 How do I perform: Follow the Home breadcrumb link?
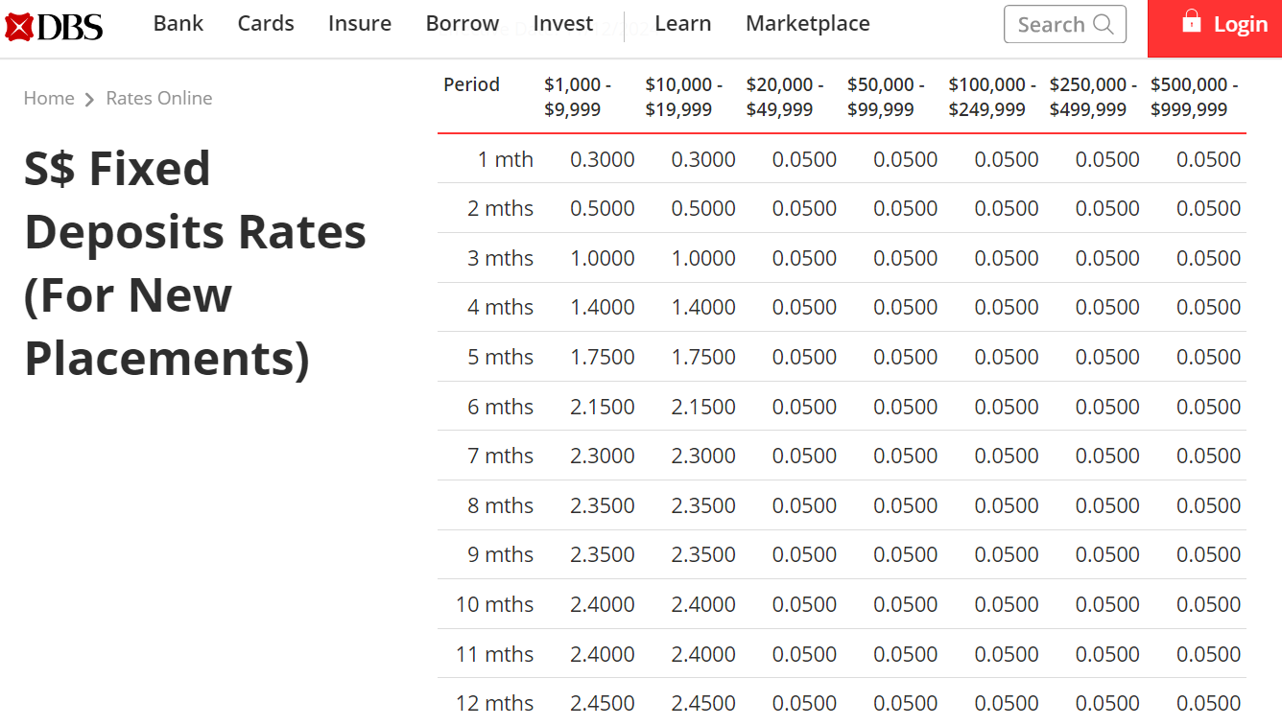[49, 98]
